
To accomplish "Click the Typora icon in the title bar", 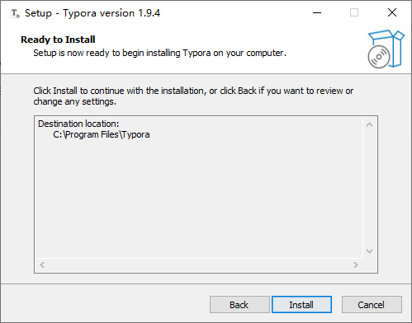I will [15, 13].
